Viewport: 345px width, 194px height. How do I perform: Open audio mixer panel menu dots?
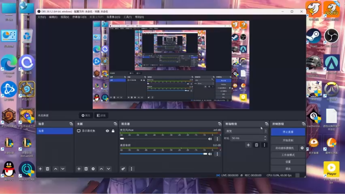pos(132,169)
